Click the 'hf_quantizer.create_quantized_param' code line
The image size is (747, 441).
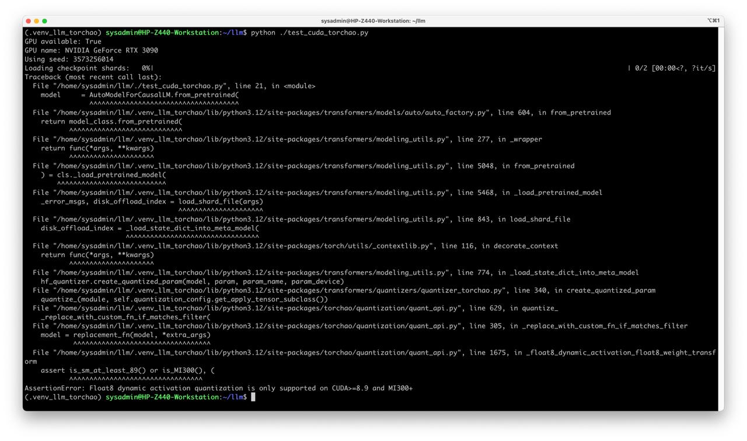click(x=192, y=282)
